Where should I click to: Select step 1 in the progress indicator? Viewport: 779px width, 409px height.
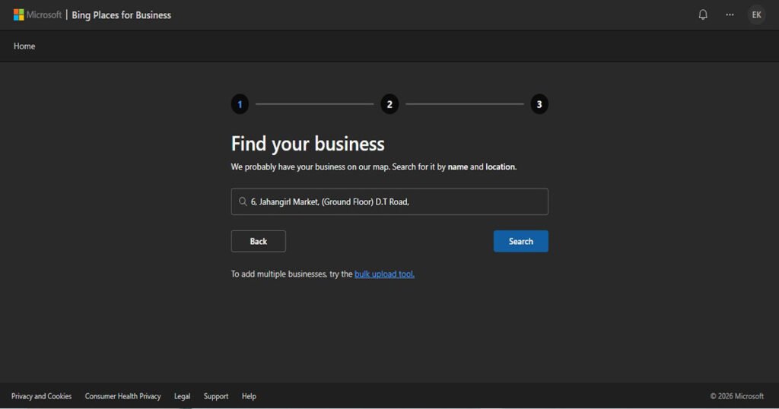pos(240,104)
